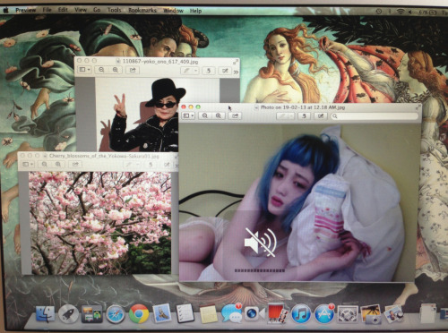Image resolution: width=448 pixels, height=333 pixels.
Task: Open App Store from the Dock
Action: (x=324, y=314)
